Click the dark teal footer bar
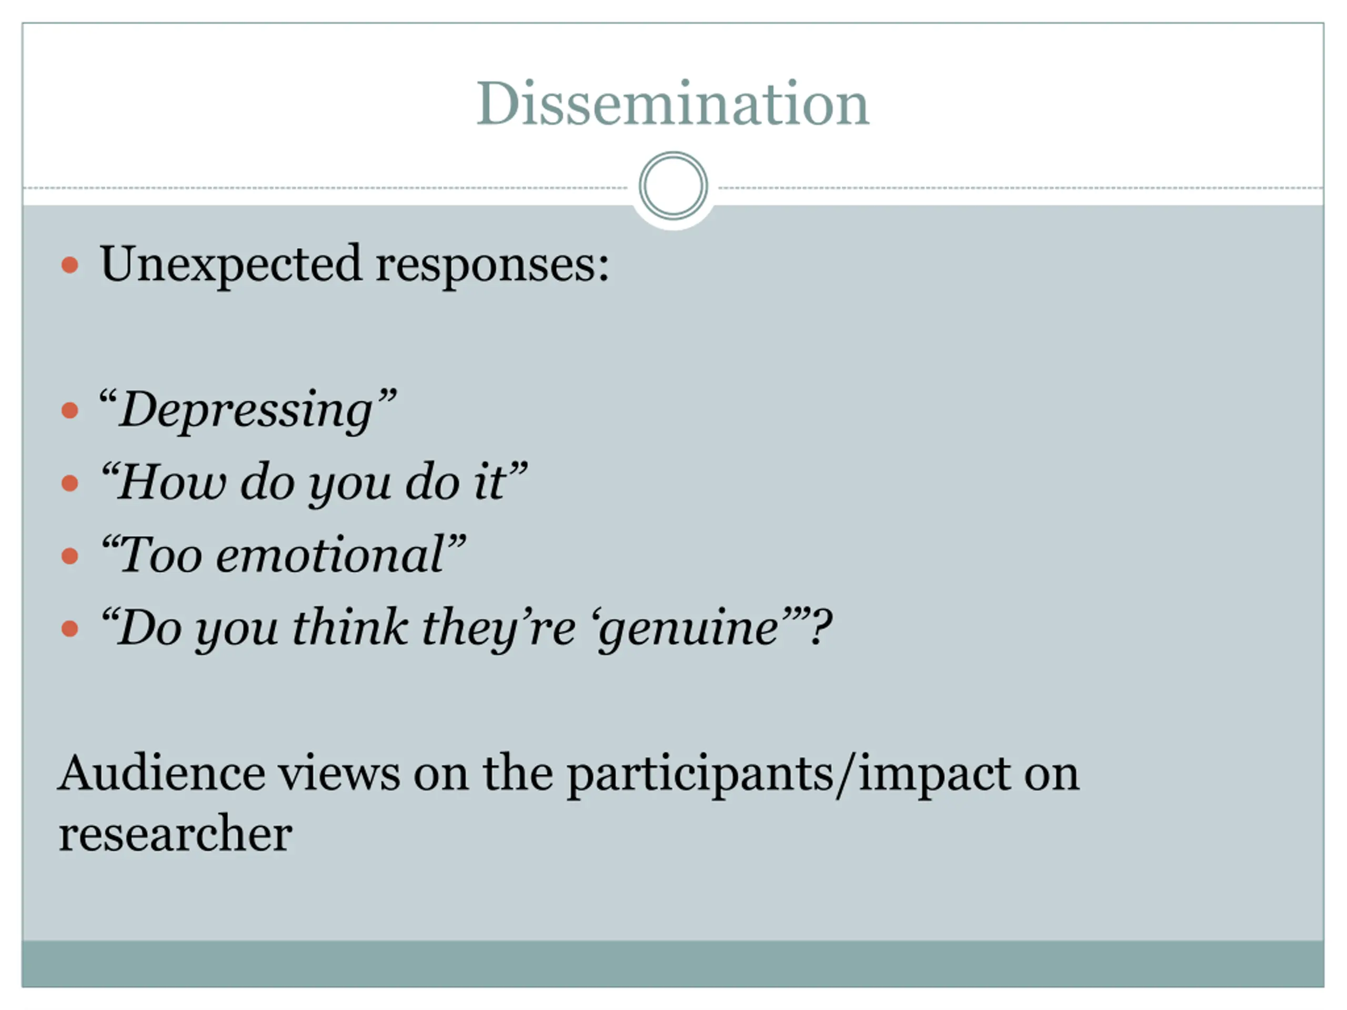 [x=673, y=964]
